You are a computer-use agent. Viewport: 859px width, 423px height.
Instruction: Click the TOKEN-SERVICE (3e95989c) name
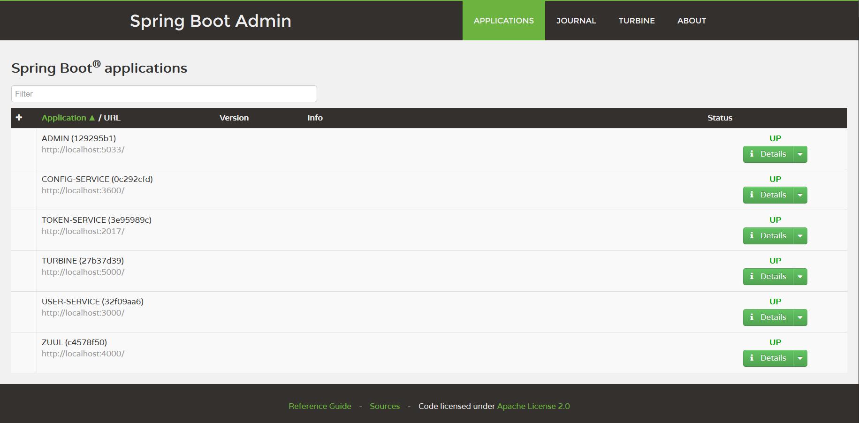(x=97, y=220)
